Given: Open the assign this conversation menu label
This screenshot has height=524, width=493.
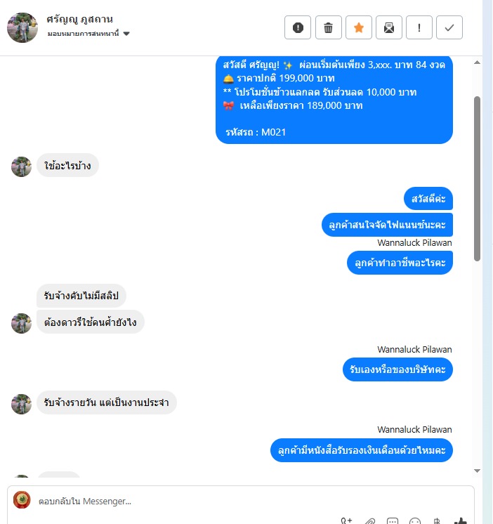Looking at the screenshot, I should point(83,34).
